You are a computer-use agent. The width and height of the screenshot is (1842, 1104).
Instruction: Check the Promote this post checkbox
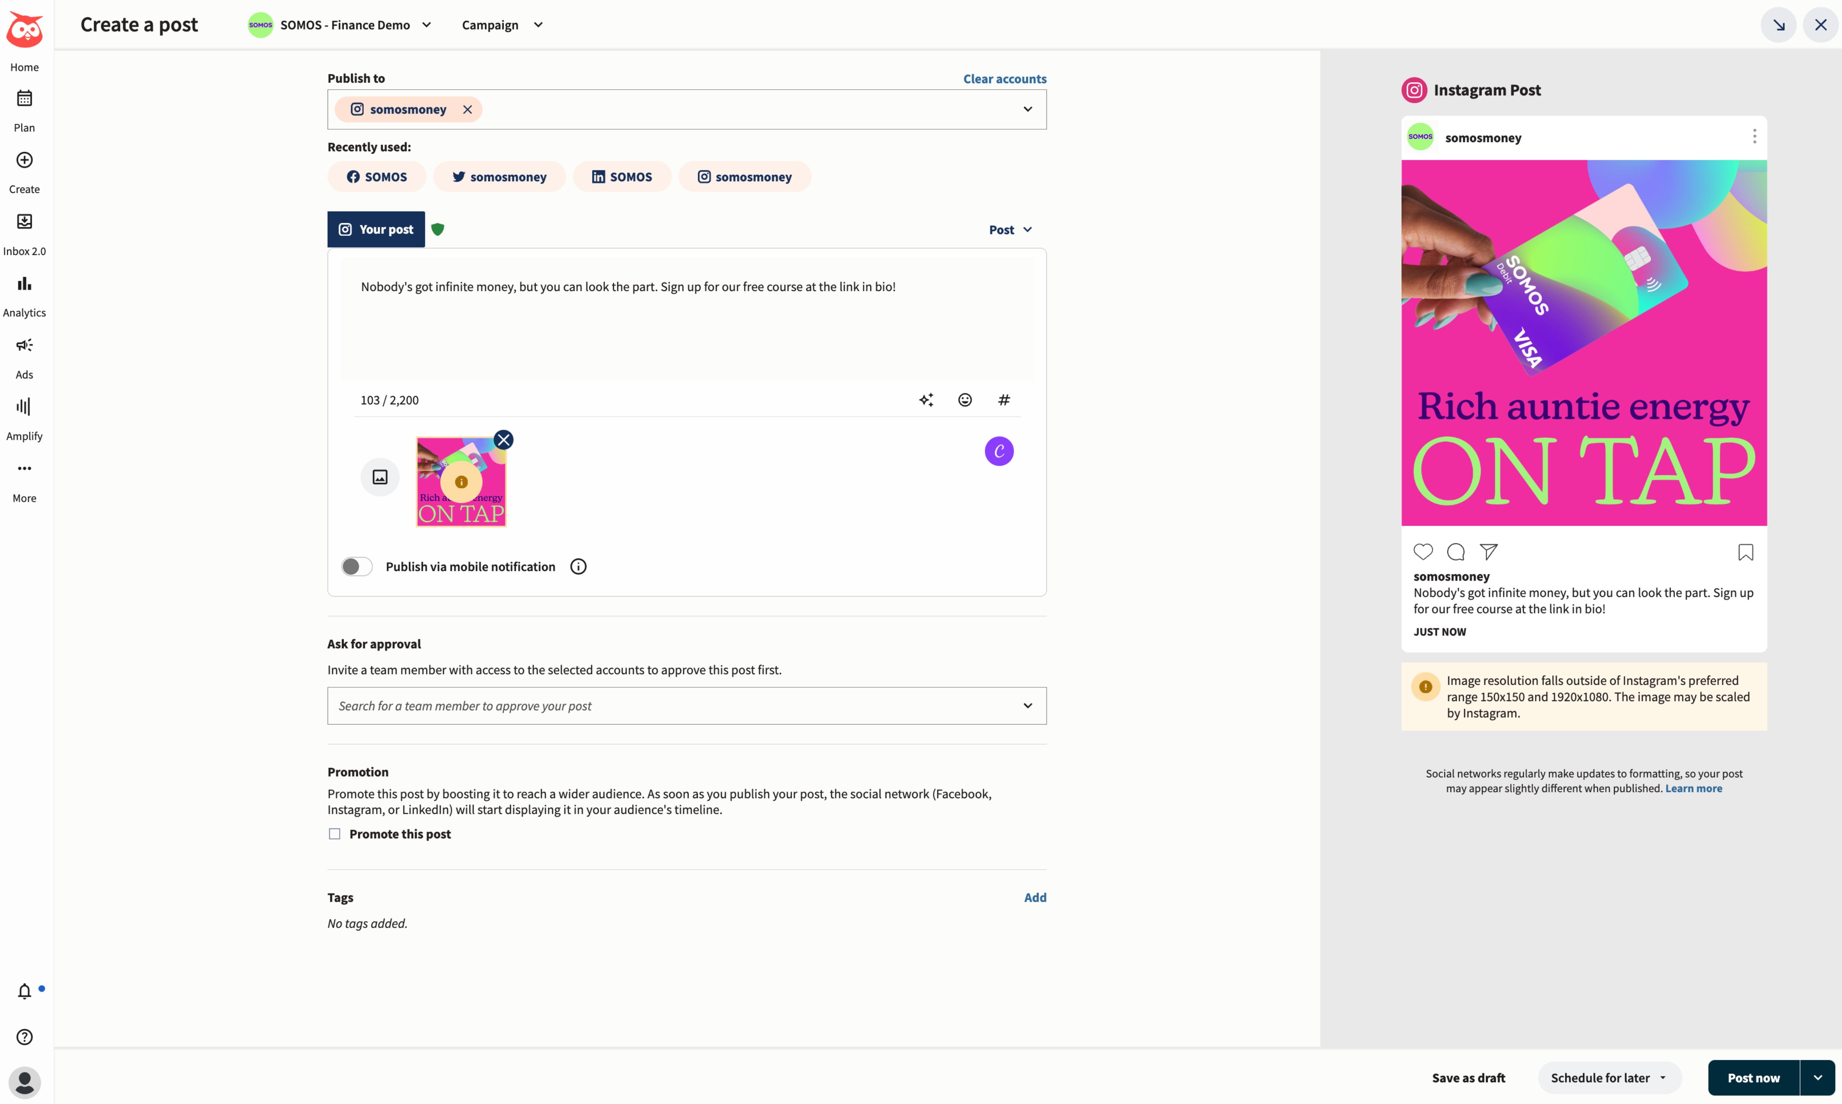coord(334,833)
